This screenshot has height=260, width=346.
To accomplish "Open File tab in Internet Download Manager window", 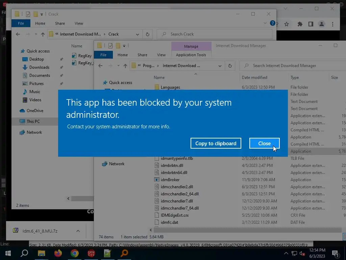I will tap(103, 55).
